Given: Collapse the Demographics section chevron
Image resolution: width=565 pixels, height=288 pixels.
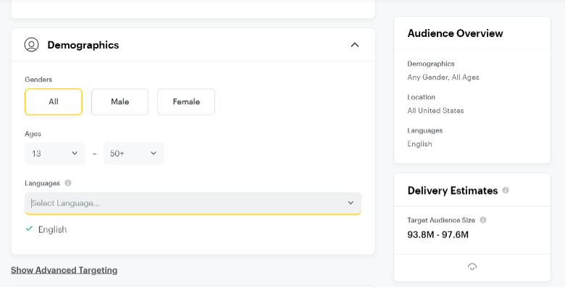Looking at the screenshot, I should [x=355, y=45].
